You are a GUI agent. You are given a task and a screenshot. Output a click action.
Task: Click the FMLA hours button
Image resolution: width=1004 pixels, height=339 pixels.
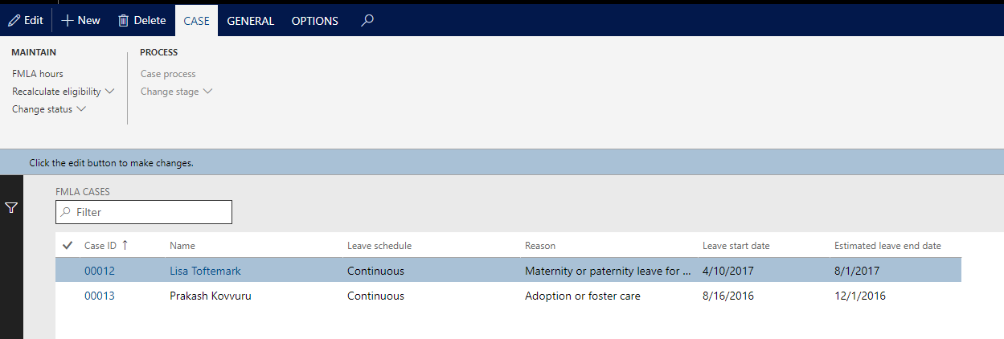point(38,74)
